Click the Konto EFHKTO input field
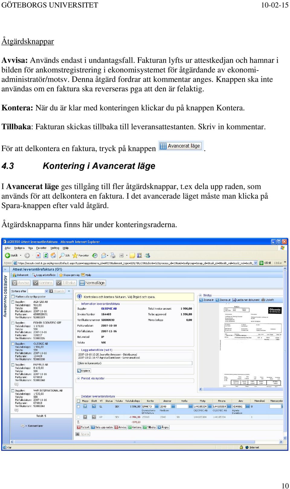 coord(148,407)
